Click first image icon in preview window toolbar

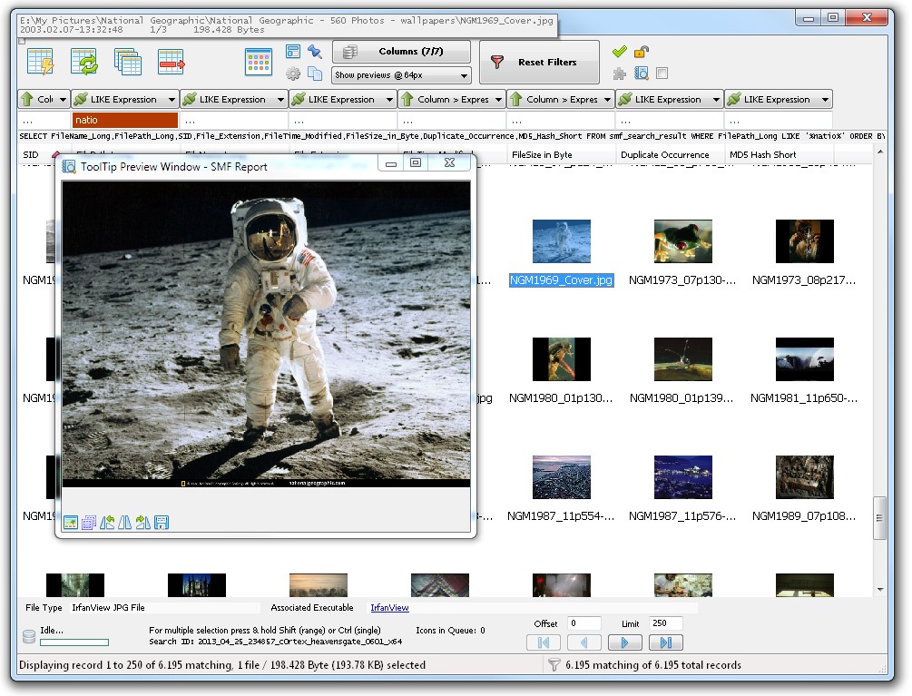pyautogui.click(x=71, y=522)
